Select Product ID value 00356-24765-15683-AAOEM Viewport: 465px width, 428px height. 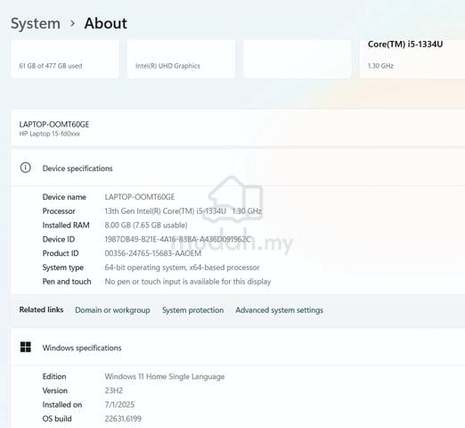coord(153,253)
